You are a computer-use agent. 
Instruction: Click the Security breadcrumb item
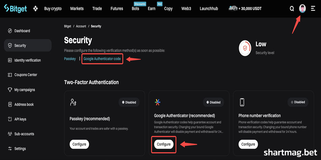coord(96,26)
